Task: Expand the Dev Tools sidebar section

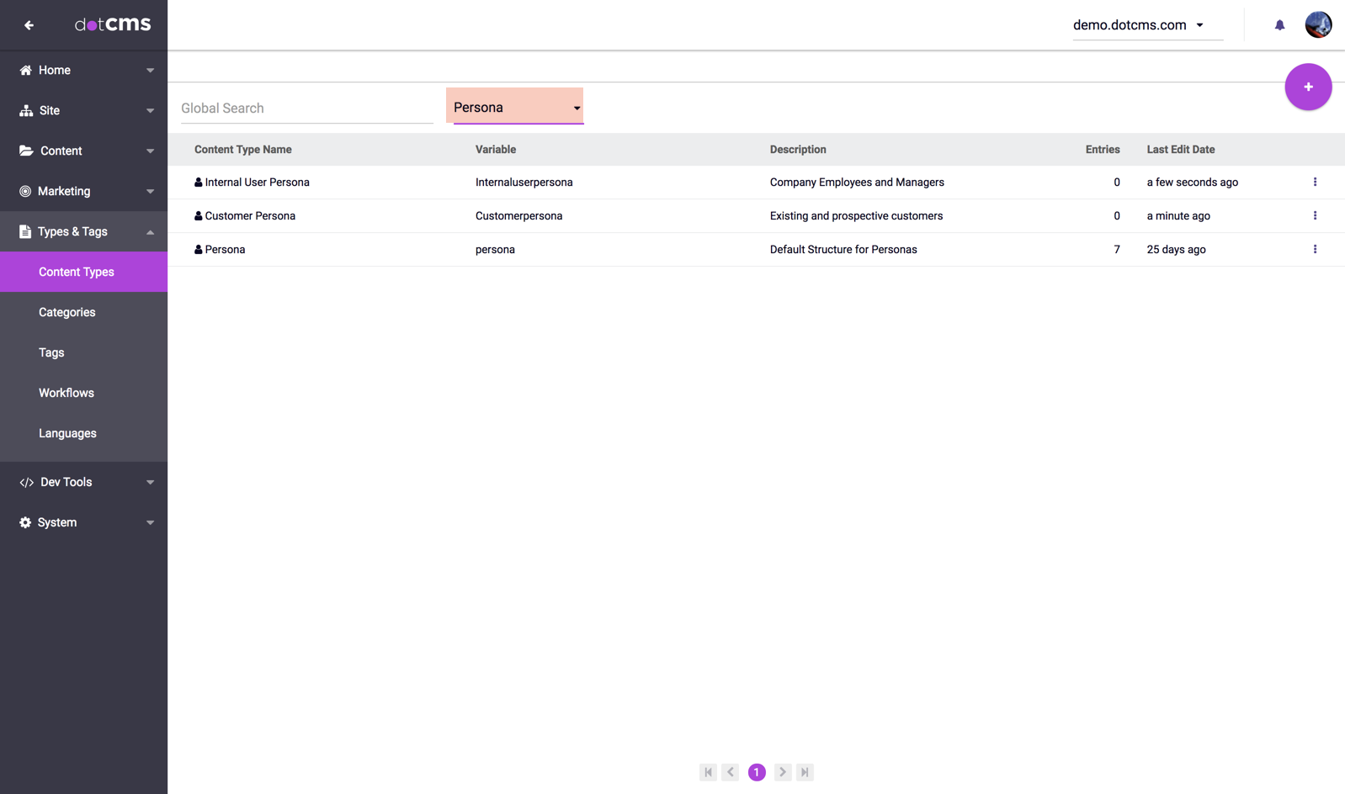Action: (x=84, y=482)
